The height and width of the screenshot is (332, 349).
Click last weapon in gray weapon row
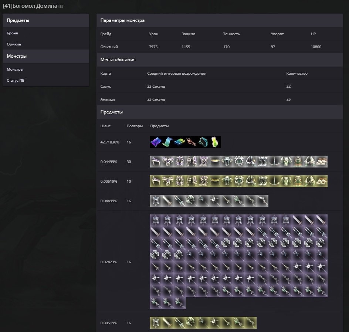click(x=262, y=201)
